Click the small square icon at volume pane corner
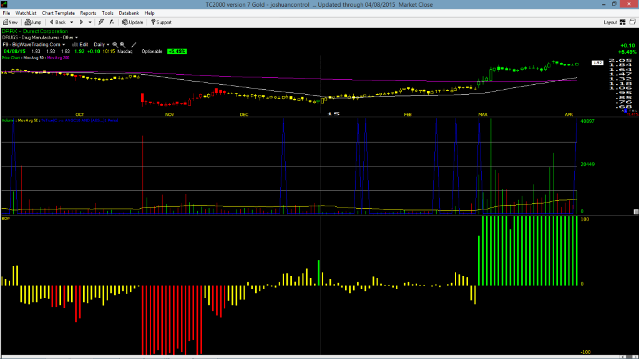This screenshot has width=639, height=359. point(636,212)
